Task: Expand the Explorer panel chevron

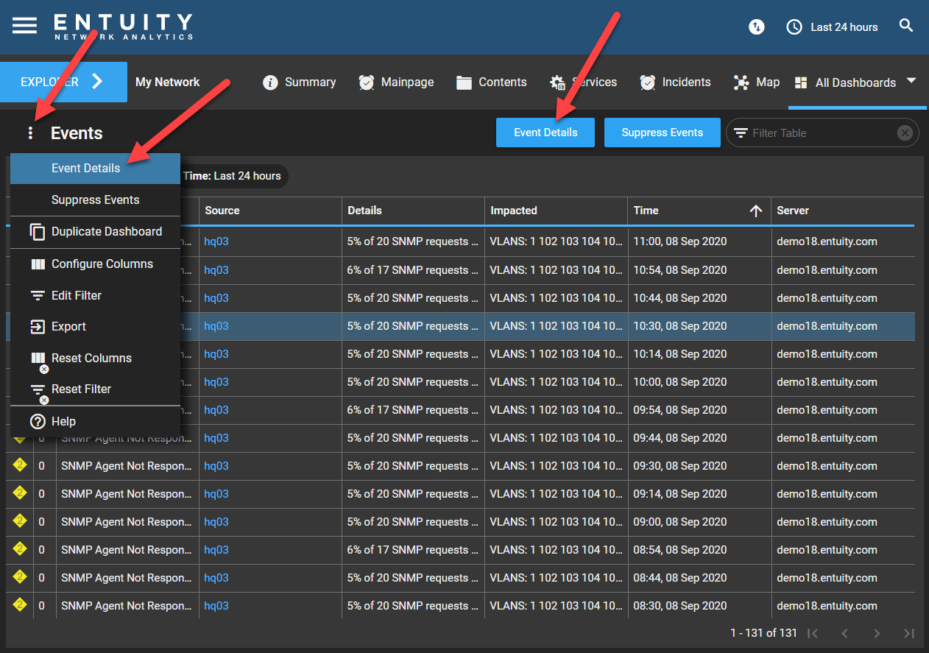Action: 97,82
